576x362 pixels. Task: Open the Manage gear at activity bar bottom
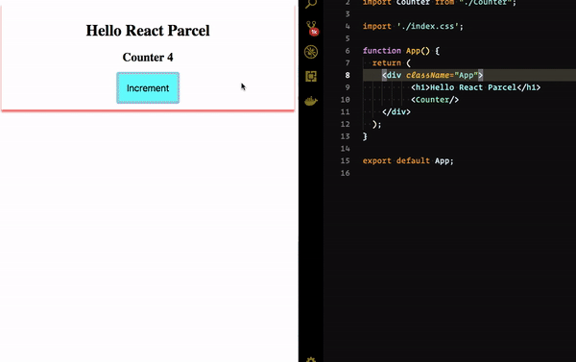click(311, 359)
